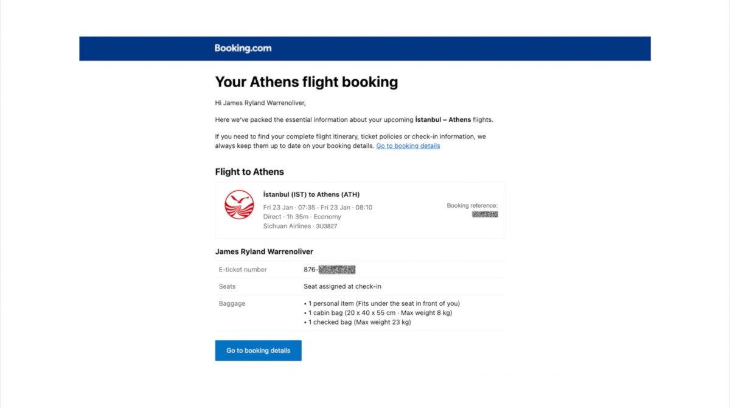Image resolution: width=730 pixels, height=408 pixels.
Task: Click the Booking.com logo in header
Action: click(x=243, y=49)
